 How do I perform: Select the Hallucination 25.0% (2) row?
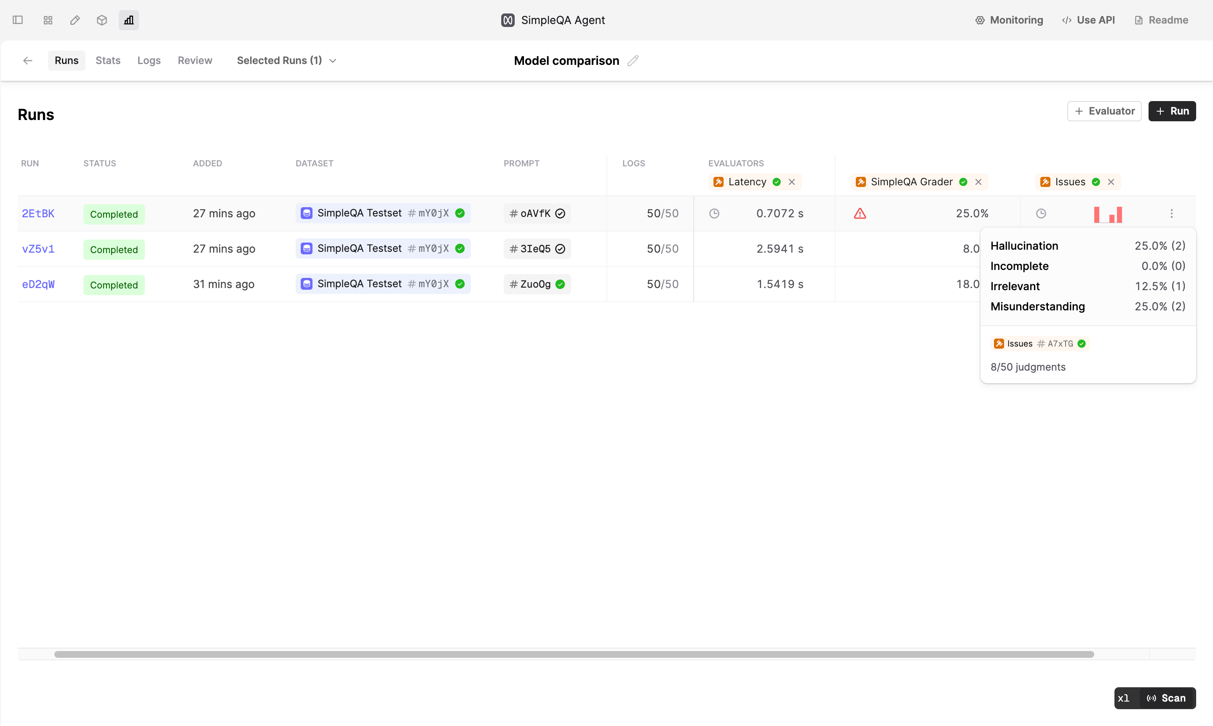[1088, 246]
